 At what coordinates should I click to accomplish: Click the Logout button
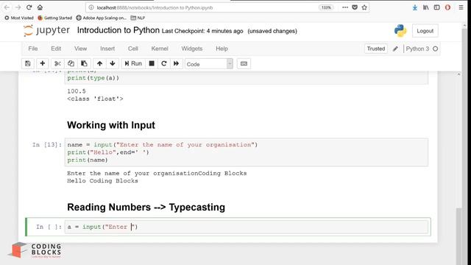pyautogui.click(x=425, y=31)
